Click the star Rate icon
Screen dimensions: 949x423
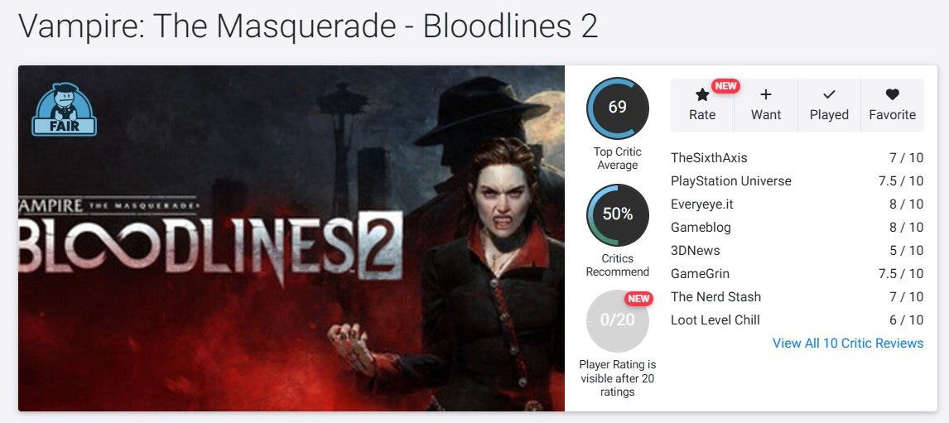[x=702, y=95]
